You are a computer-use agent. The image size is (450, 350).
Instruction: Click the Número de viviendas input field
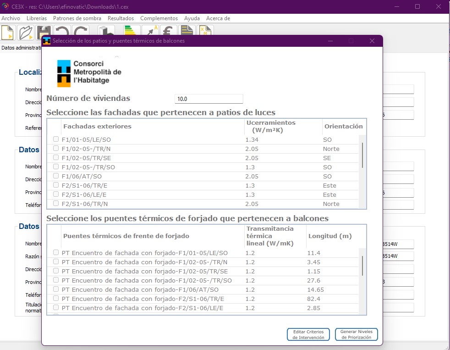209,99
